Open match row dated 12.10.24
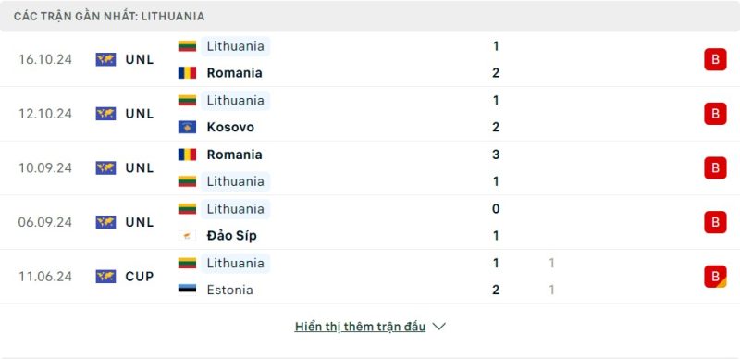This screenshot has height=359, width=740. click(x=370, y=114)
